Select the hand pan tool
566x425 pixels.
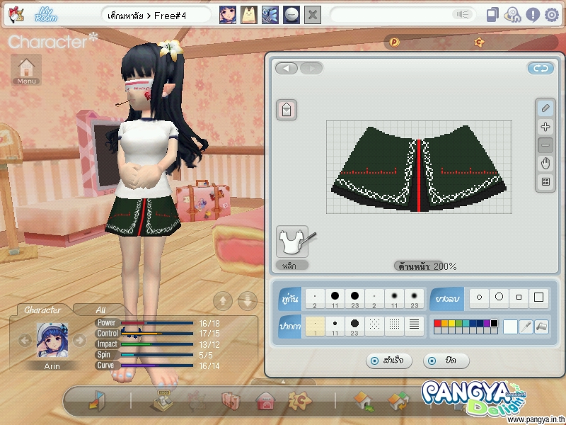[545, 164]
